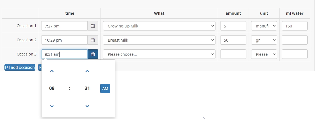Open Occasion 1 unit dropdown
Viewport: 316px width, 119px height.
click(x=264, y=26)
